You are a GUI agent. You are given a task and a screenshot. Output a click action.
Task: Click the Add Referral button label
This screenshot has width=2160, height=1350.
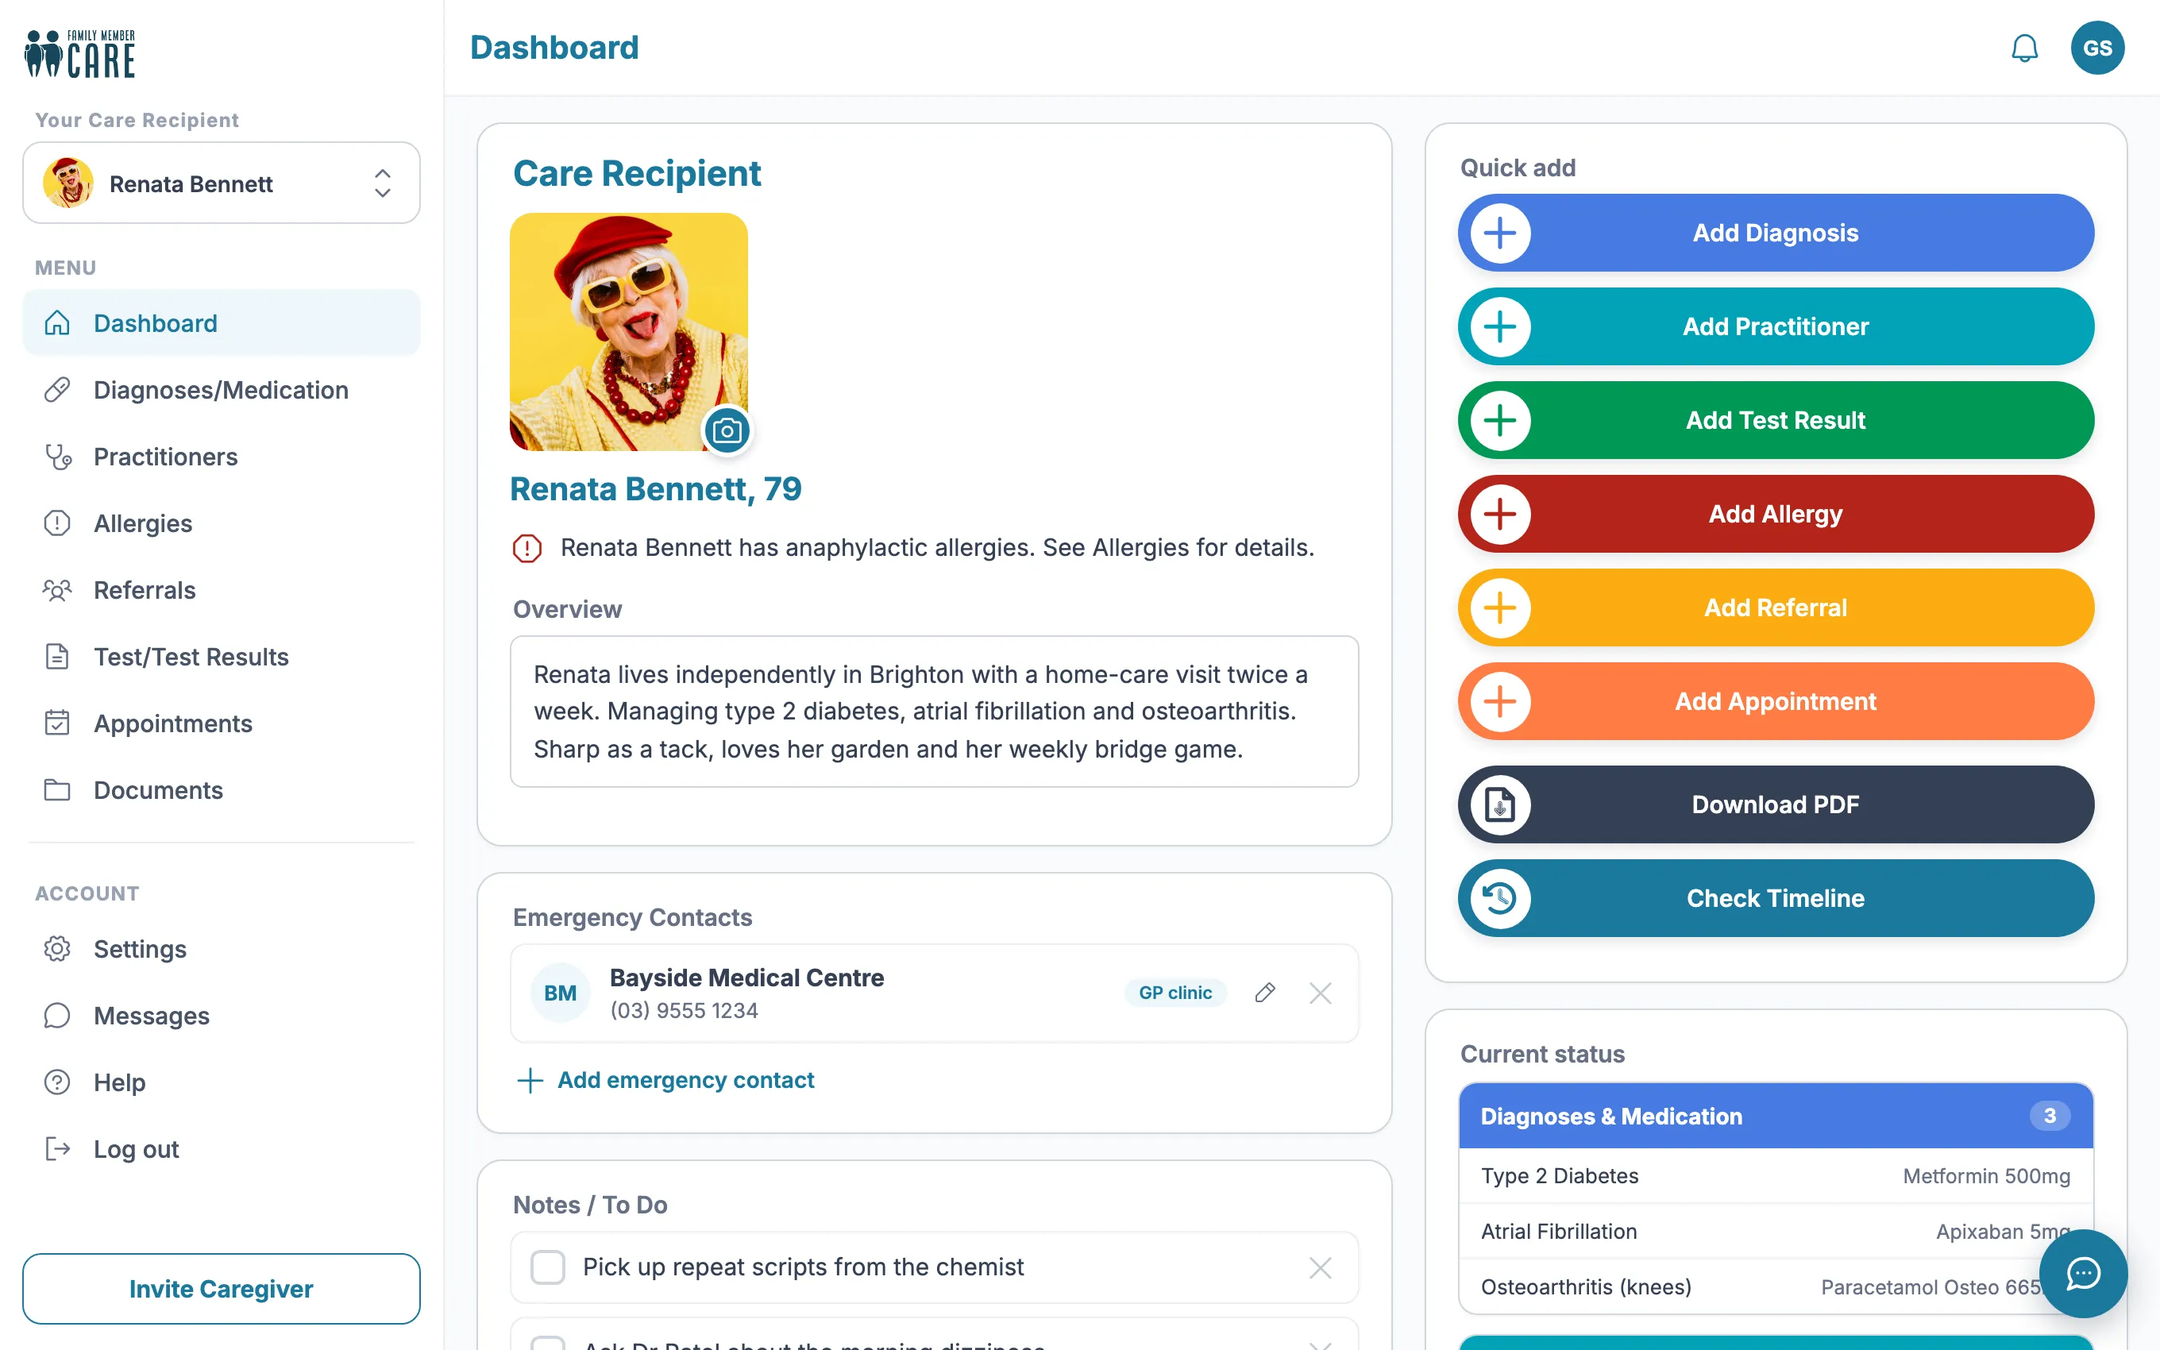pos(1776,608)
